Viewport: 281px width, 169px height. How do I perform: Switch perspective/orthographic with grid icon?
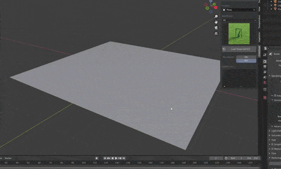(x=216, y=34)
